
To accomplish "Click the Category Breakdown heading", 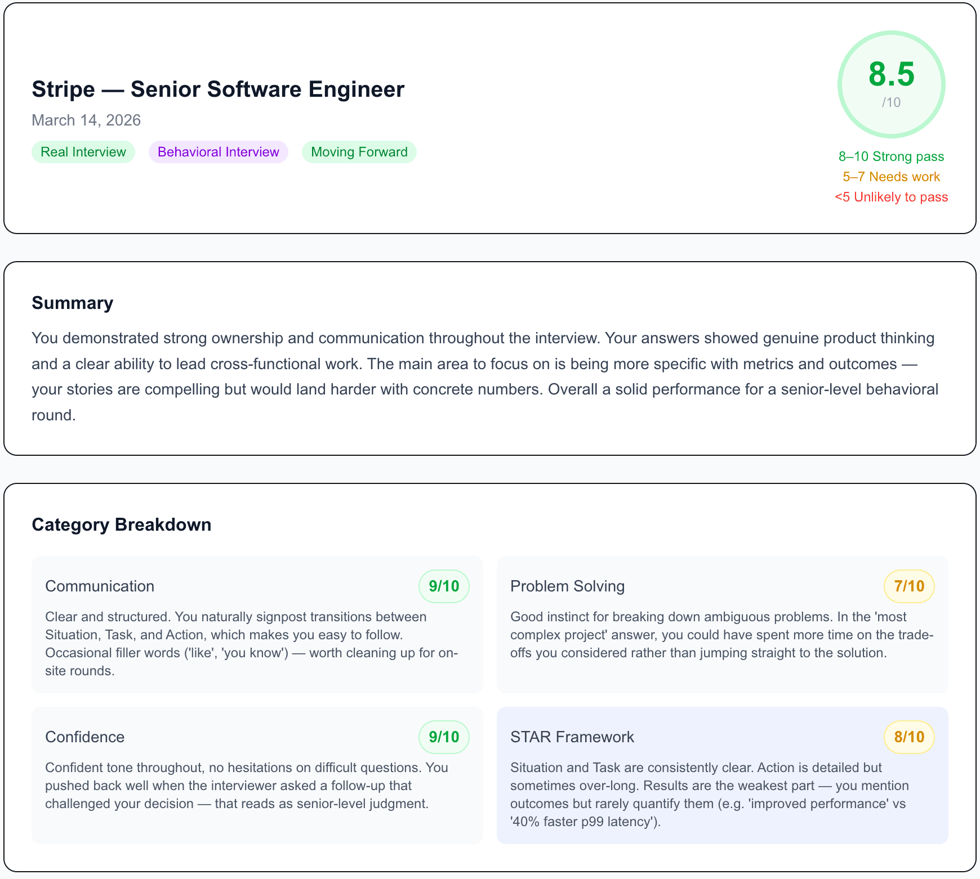I will point(122,524).
